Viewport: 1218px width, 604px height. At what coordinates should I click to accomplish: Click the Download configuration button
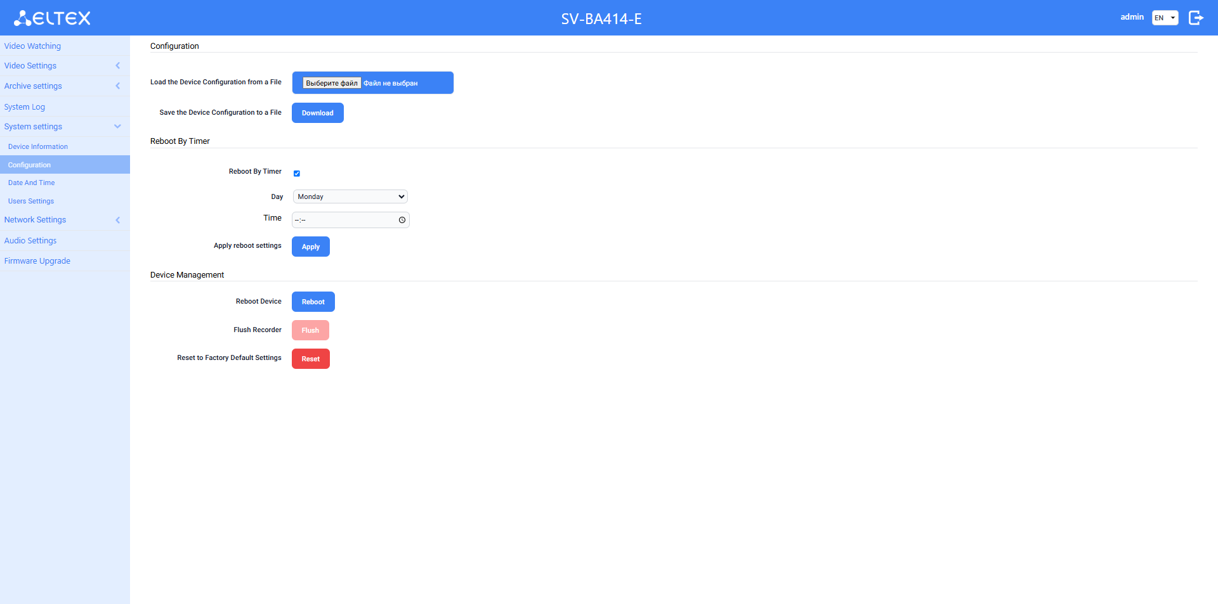(x=317, y=113)
